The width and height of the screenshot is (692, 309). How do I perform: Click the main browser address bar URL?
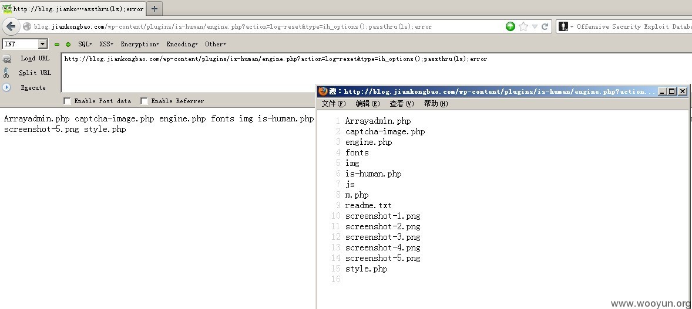(233, 26)
